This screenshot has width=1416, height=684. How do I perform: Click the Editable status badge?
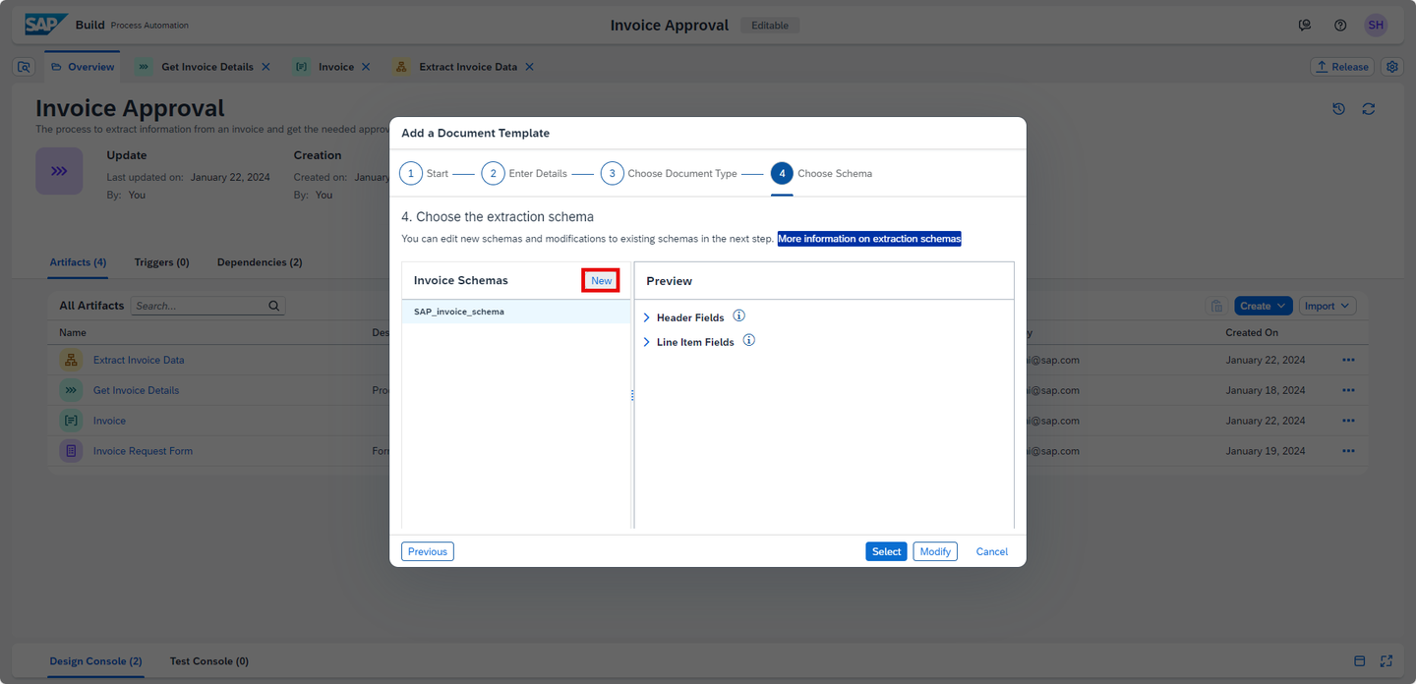point(770,26)
